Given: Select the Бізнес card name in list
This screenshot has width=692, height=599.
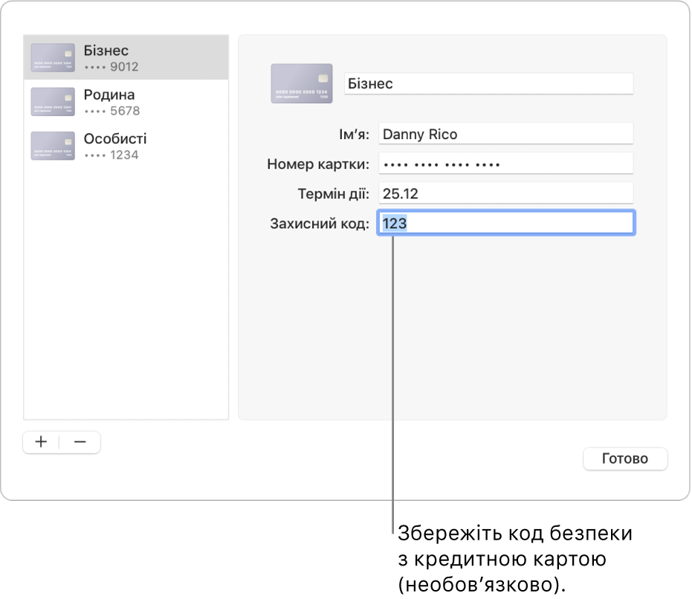Looking at the screenshot, I should [x=106, y=51].
